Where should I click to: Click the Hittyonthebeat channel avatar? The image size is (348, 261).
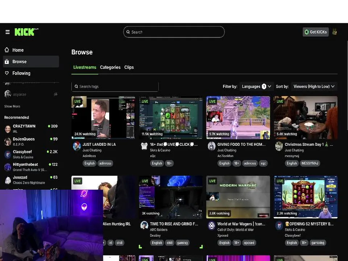(8, 167)
